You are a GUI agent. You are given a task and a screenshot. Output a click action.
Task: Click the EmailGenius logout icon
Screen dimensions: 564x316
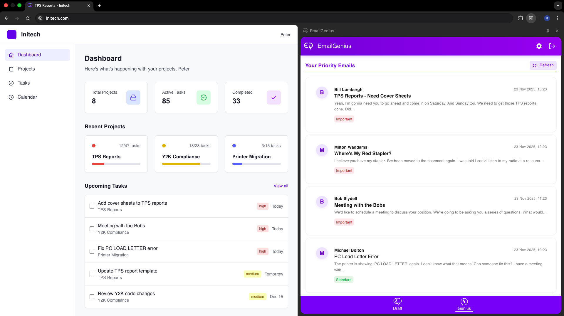pos(552,46)
